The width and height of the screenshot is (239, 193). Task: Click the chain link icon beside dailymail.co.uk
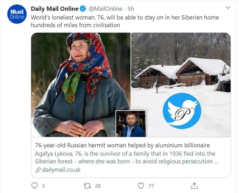tap(38, 170)
